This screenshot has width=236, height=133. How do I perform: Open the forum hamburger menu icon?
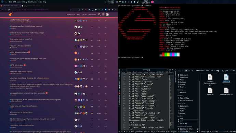pos(103,14)
